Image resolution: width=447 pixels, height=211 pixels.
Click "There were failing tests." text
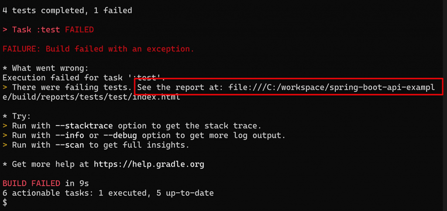tap(72, 88)
